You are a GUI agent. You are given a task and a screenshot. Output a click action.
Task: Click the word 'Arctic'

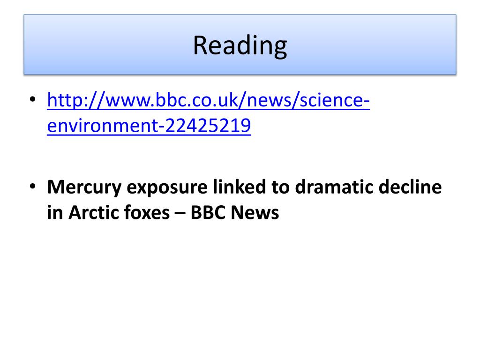[89, 212]
